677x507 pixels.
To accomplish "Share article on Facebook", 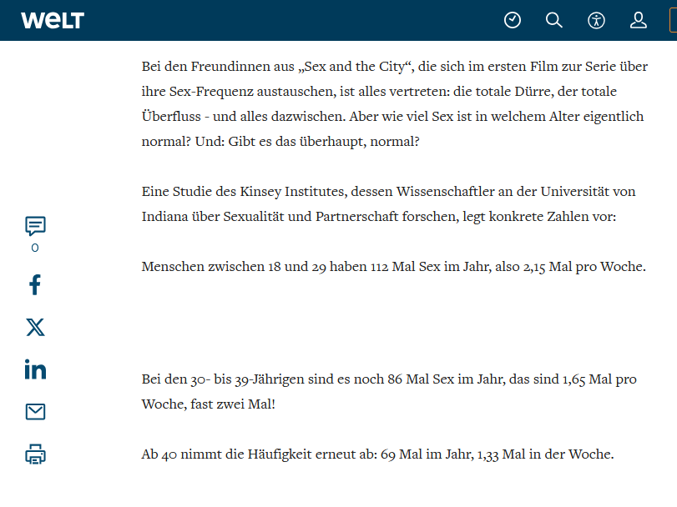I will (x=35, y=285).
